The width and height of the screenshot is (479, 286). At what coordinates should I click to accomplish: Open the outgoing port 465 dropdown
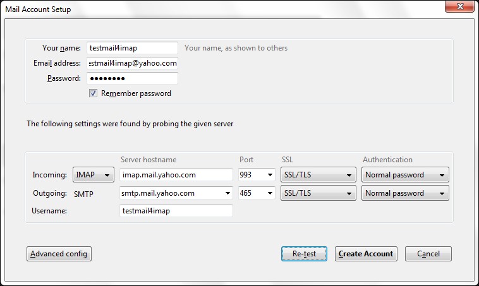click(x=257, y=193)
